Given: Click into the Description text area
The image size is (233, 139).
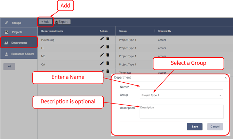Looking at the screenshot, I should coord(181,112).
